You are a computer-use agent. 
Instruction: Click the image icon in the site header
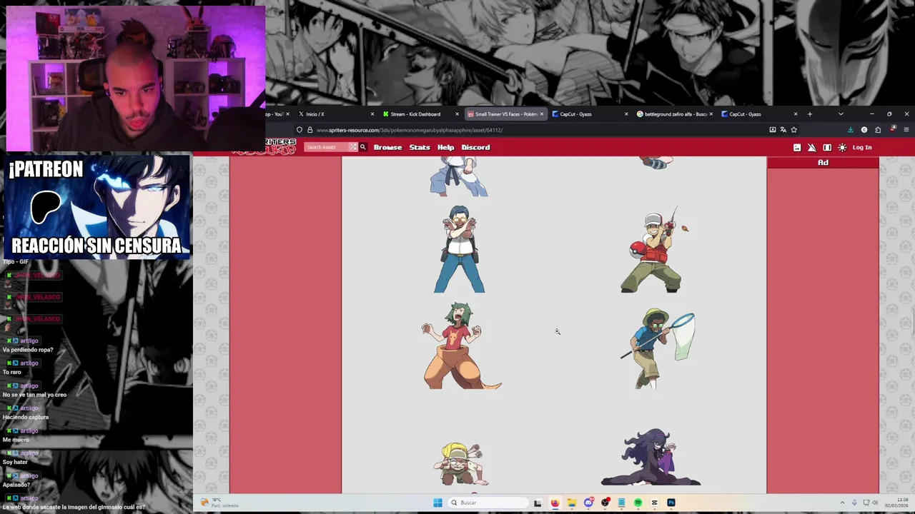tap(797, 148)
